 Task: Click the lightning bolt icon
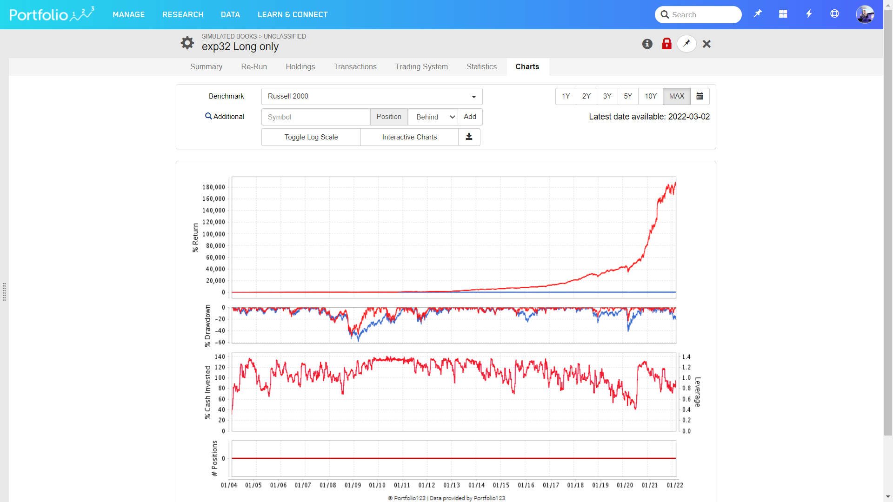pyautogui.click(x=809, y=14)
